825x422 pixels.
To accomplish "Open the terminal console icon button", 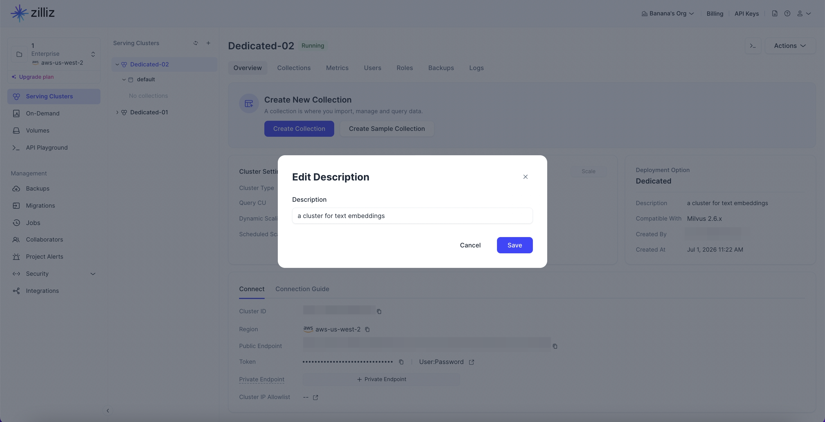I will point(753,46).
